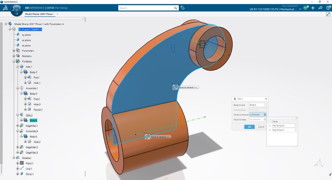The width and height of the screenshot is (332, 180).
Task: Select Body.5 in the tree
Action: 33,136
